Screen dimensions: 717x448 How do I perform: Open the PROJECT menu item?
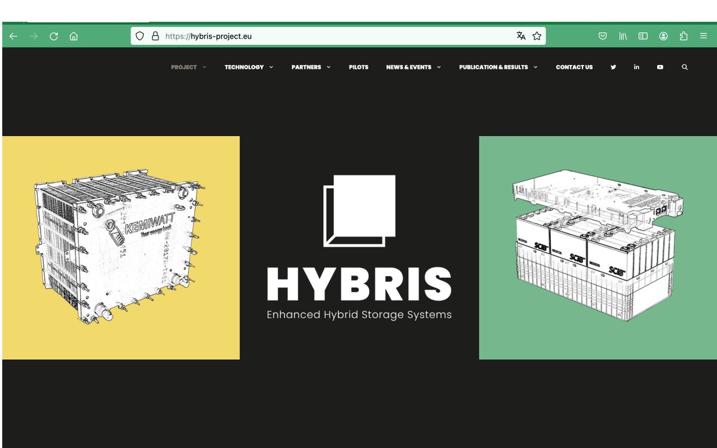click(183, 67)
